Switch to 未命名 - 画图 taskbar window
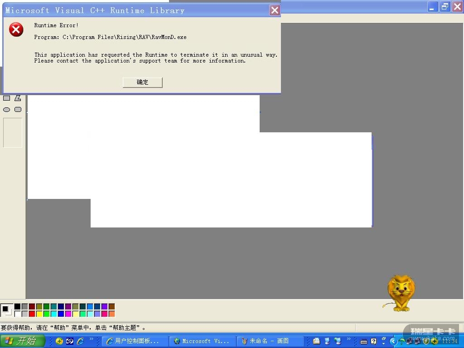 click(x=270, y=341)
